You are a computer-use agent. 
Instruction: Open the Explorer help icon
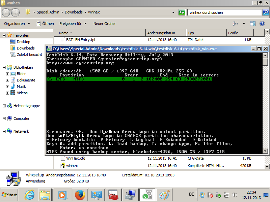pyautogui.click(x=262, y=24)
